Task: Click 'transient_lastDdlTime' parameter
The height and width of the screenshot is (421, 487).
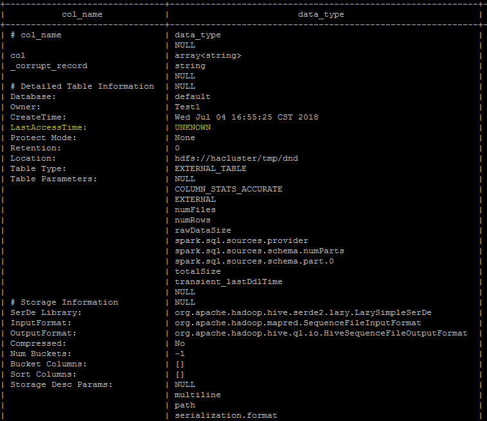Action: pyautogui.click(x=228, y=282)
